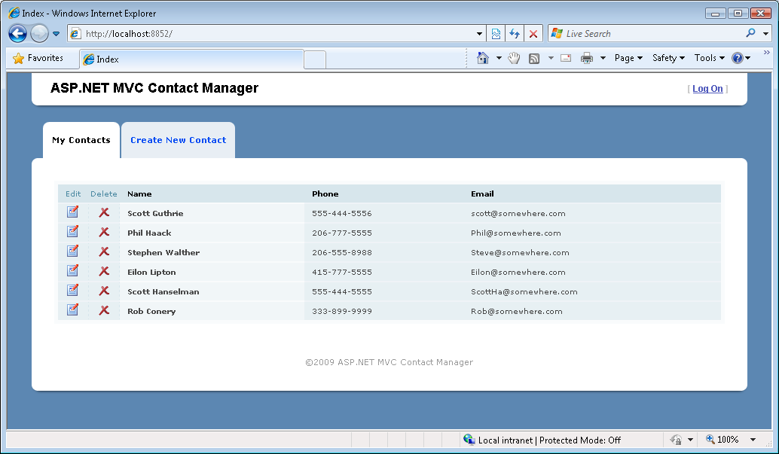Edit the Stephen Walther contact row
The image size is (779, 454).
coord(72,251)
